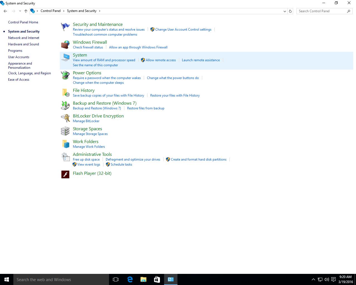This screenshot has height=285, width=356.
Task: Click the Search the web and Windows box
Action: [61, 279]
